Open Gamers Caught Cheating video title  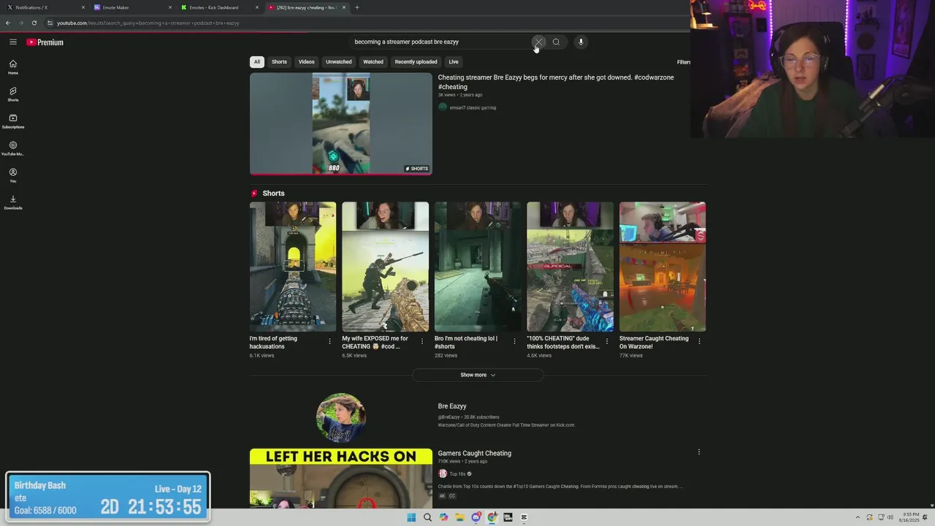475,453
